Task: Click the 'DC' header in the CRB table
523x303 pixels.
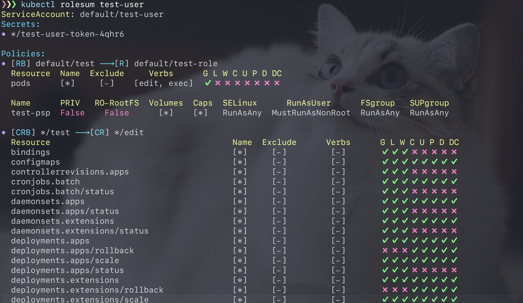Action: pos(454,142)
